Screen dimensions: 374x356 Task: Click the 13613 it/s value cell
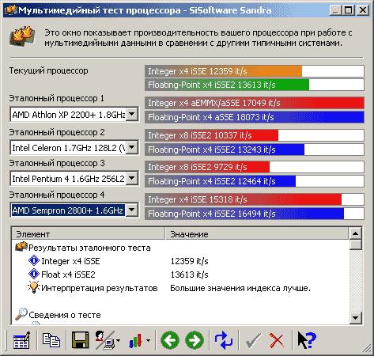[189, 275]
